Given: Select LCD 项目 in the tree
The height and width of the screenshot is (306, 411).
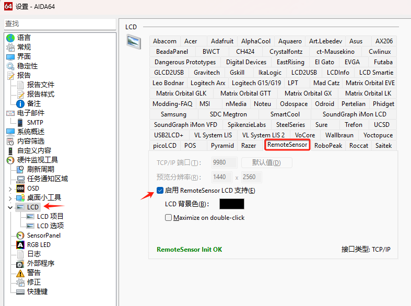Looking at the screenshot, I should 50,217.
